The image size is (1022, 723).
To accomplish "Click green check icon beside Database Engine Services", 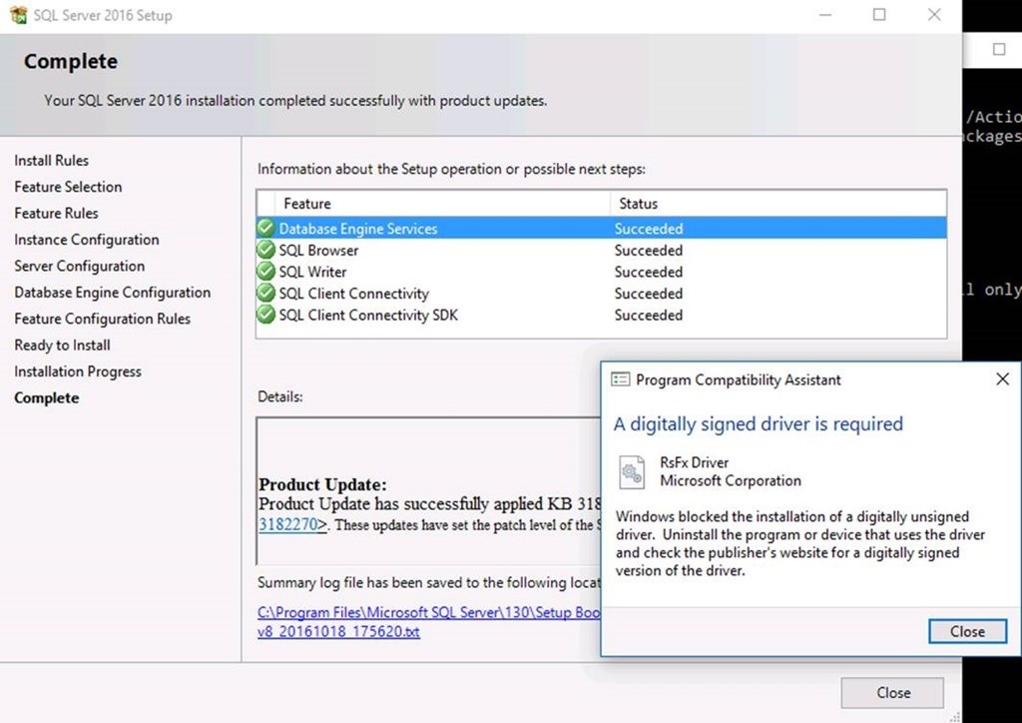I will [265, 228].
